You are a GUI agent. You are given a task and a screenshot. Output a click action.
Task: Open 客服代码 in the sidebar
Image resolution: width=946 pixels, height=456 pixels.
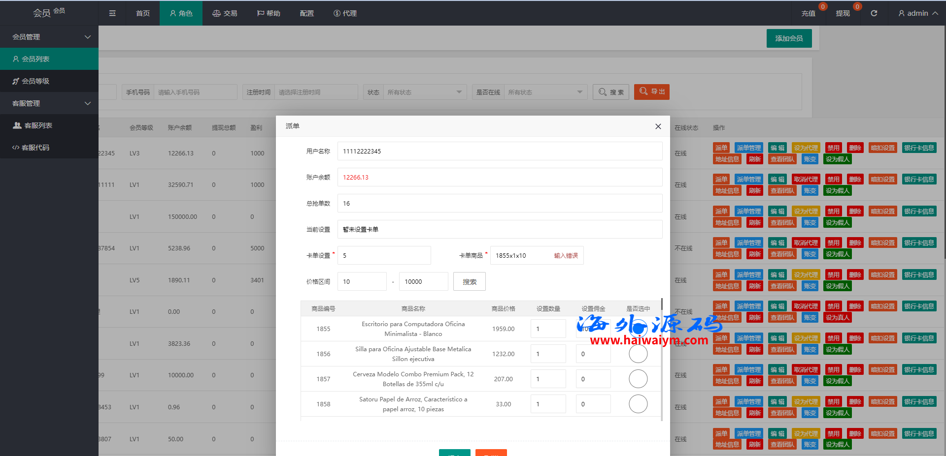(x=35, y=148)
